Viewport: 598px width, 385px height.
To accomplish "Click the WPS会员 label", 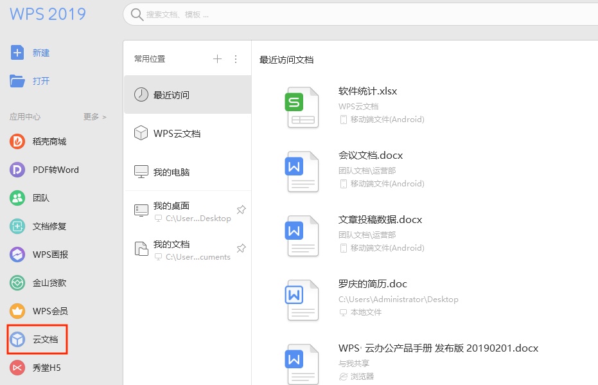I will (x=50, y=311).
